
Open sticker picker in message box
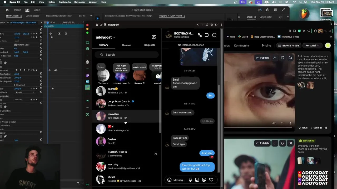[204, 180]
